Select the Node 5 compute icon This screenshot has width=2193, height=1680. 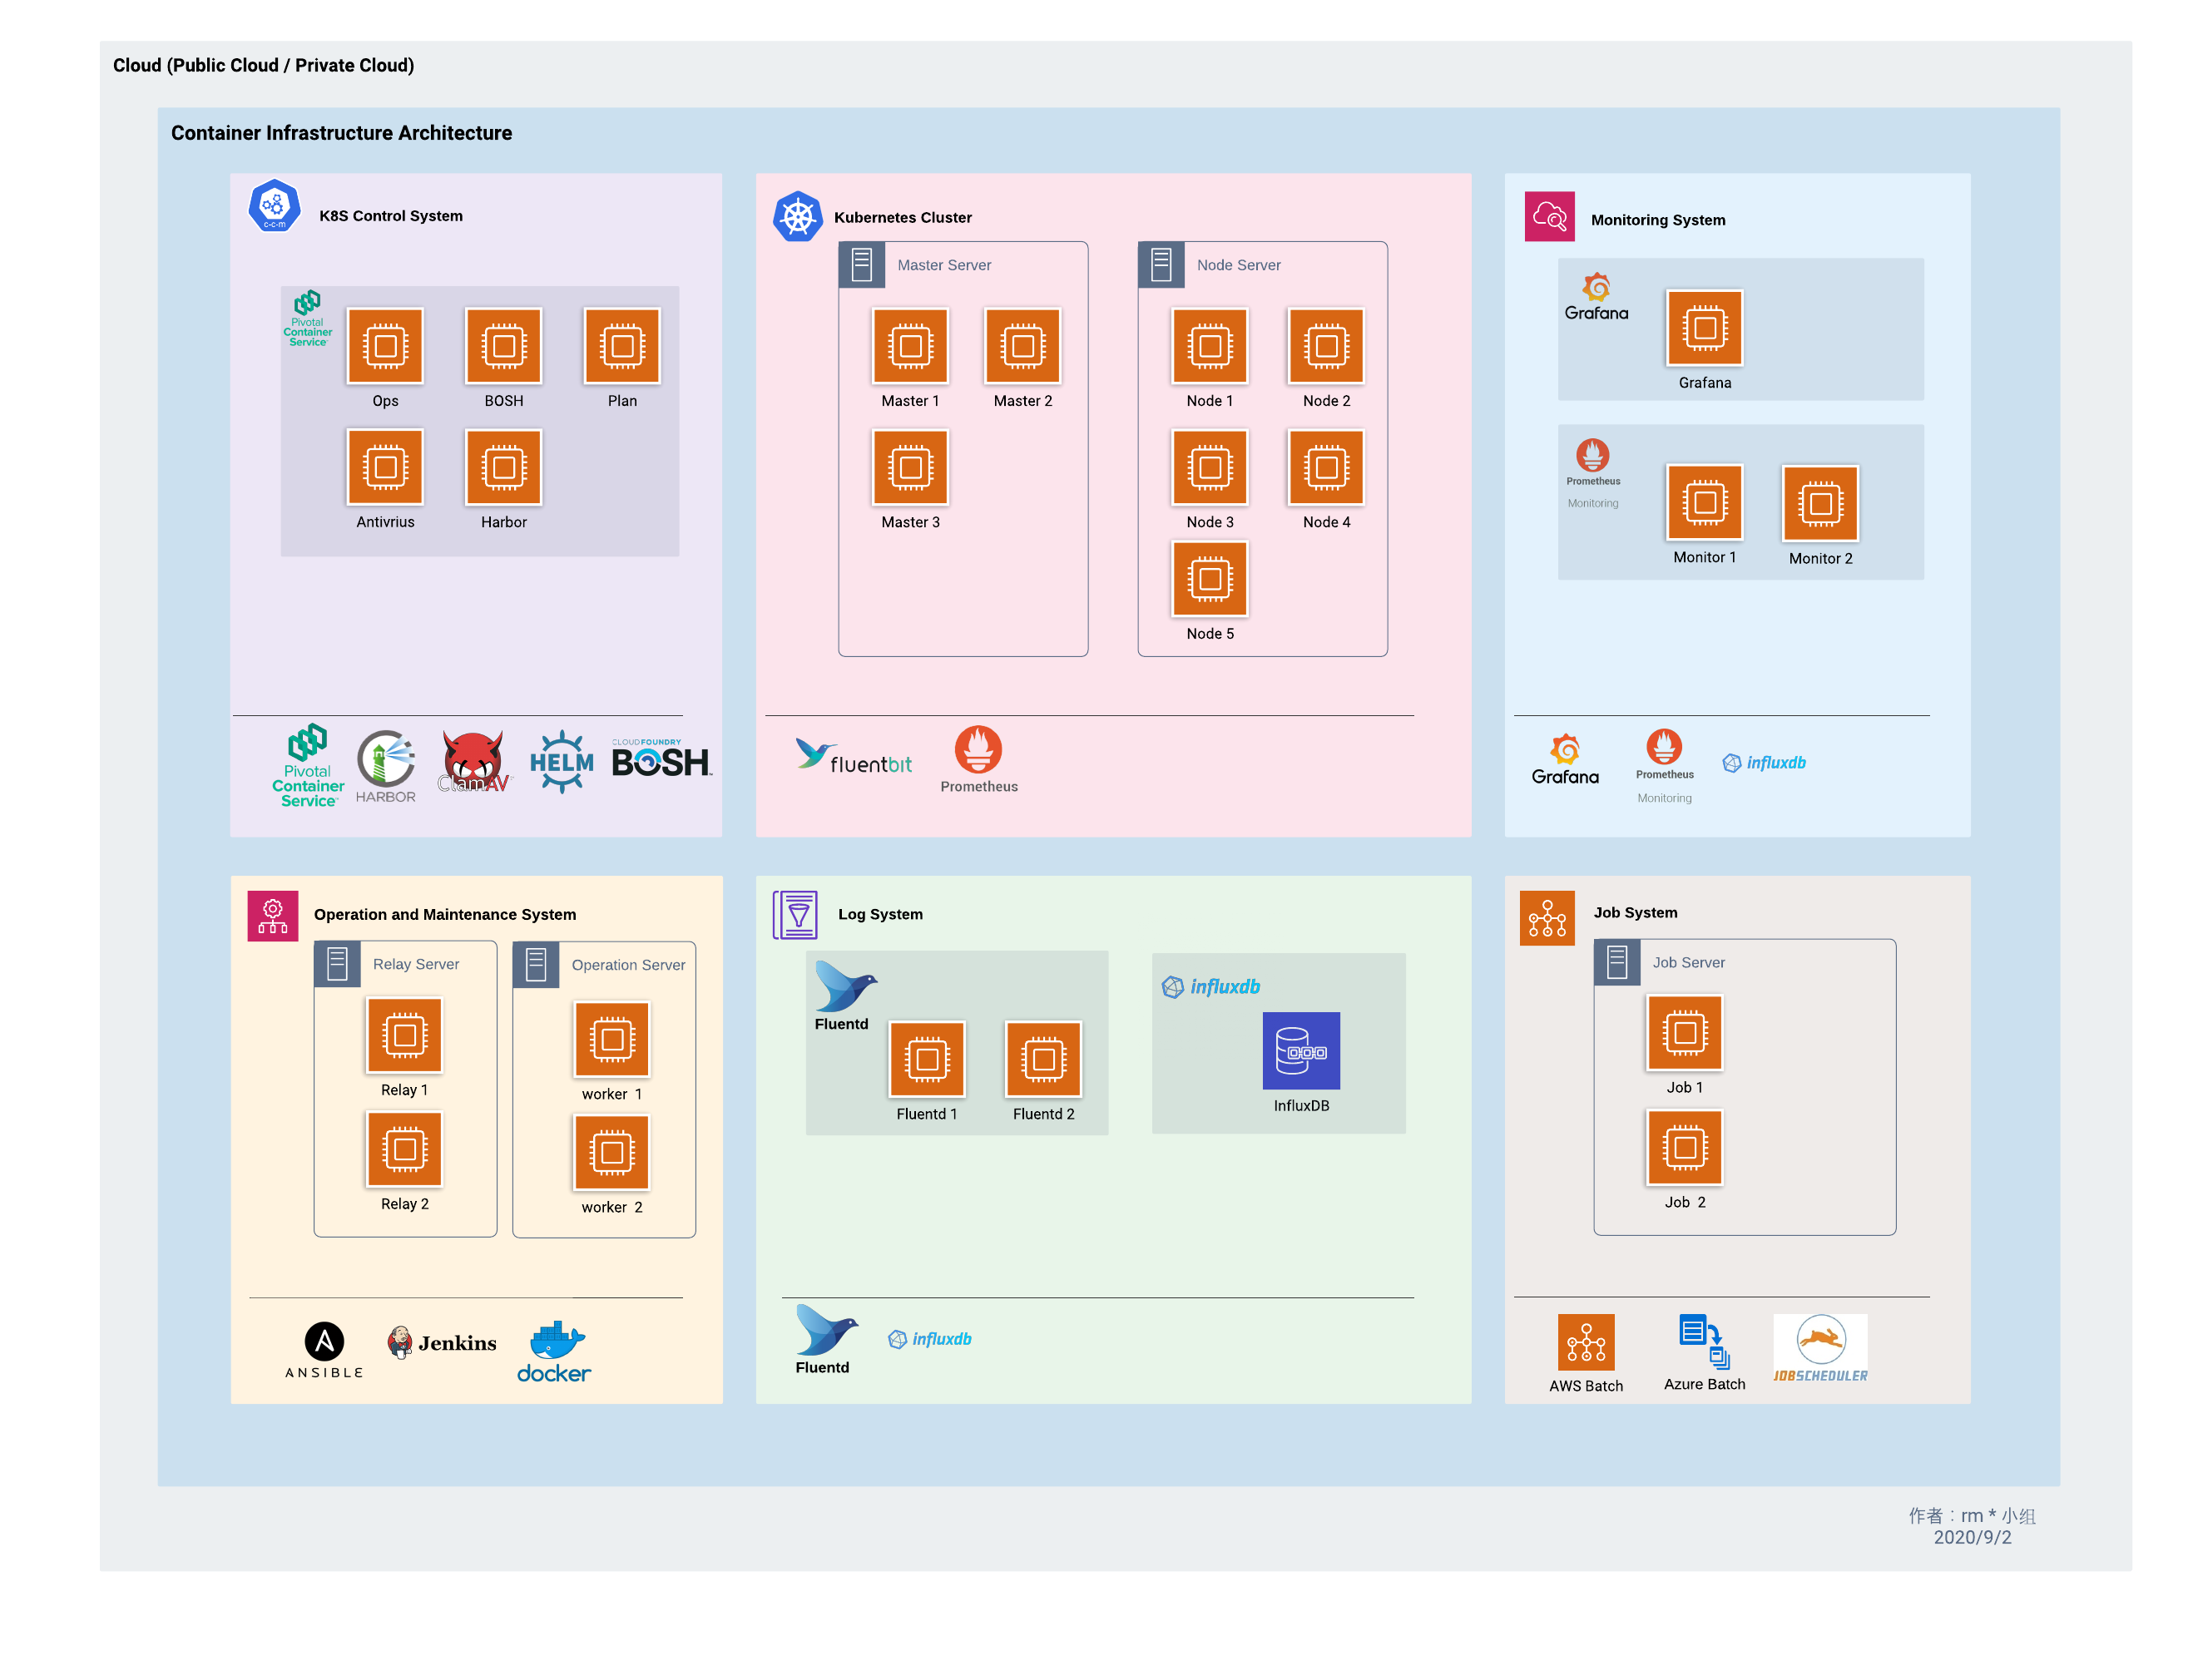pyautogui.click(x=1210, y=579)
